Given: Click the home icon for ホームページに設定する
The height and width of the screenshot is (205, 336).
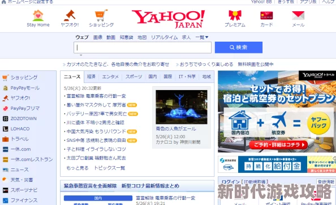Looking at the screenshot, I should point(3,2).
